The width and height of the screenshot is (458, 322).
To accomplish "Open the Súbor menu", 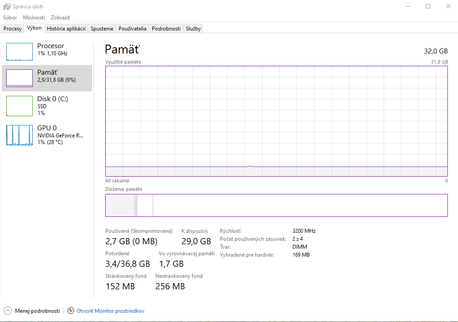I will click(10, 18).
